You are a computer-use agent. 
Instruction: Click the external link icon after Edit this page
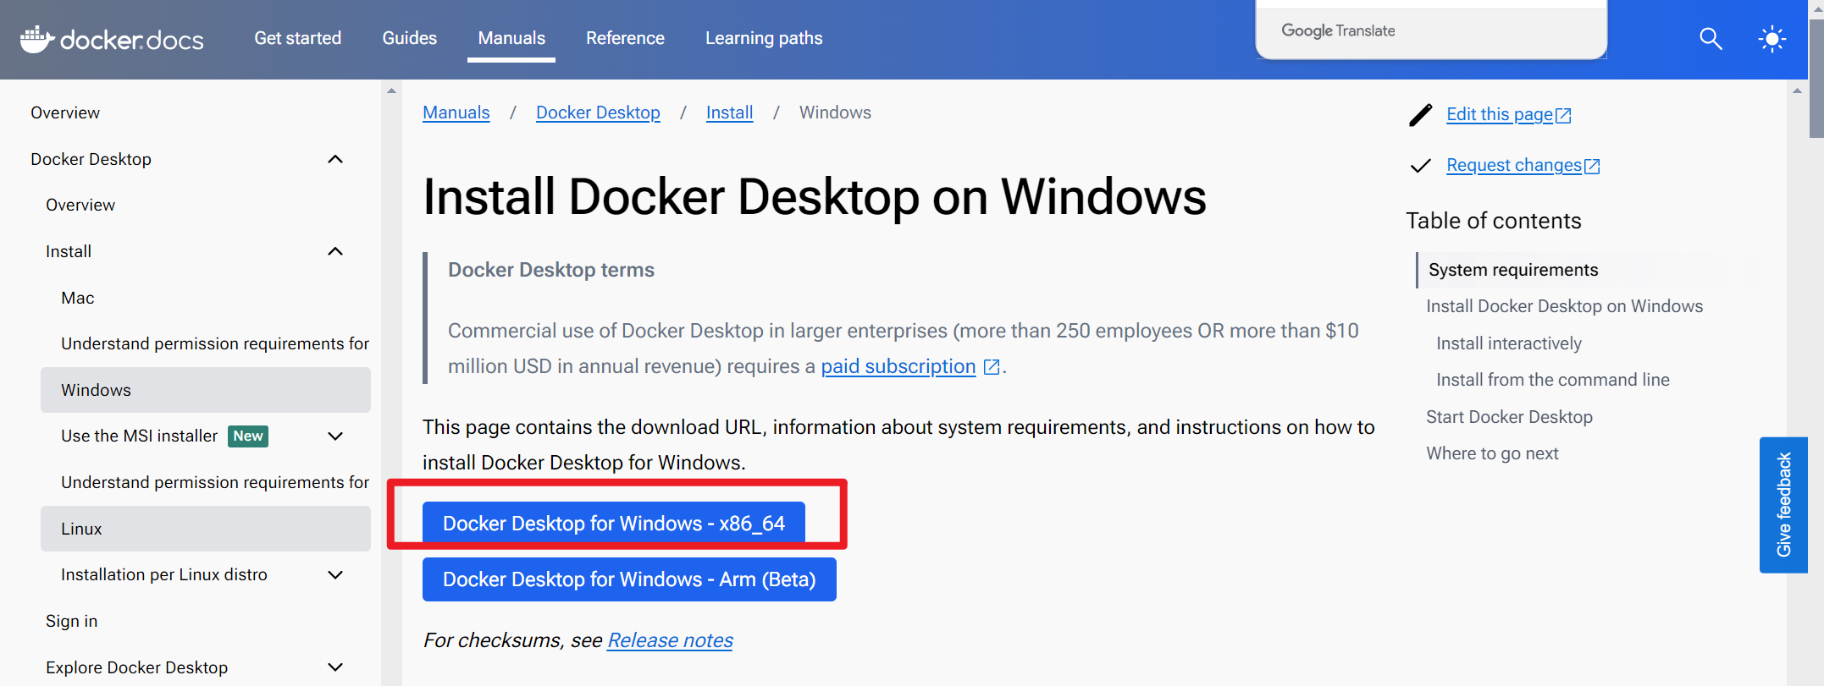[x=1563, y=116]
